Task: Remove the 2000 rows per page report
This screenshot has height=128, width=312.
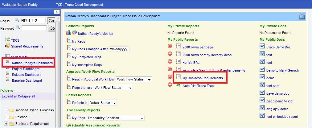Action: 170,46
